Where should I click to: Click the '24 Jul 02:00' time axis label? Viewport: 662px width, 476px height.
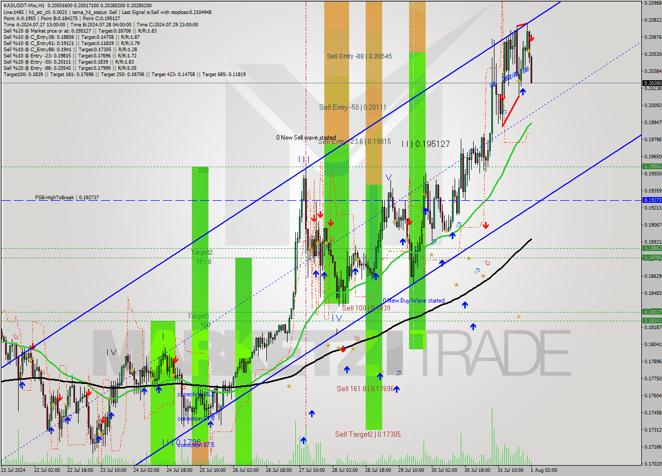tap(146, 470)
